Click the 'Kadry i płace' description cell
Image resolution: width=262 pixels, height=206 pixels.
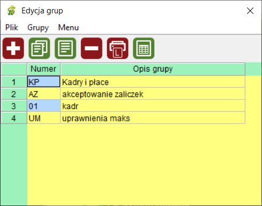(x=153, y=82)
